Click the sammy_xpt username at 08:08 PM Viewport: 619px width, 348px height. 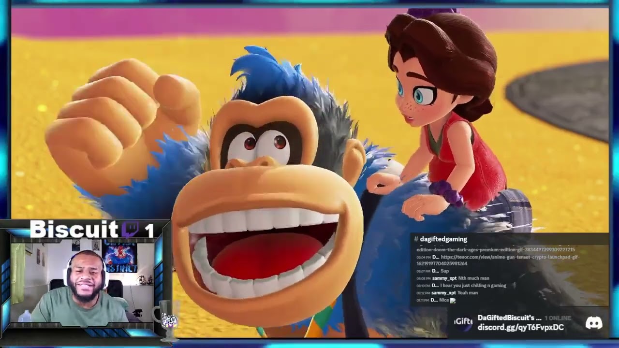[444, 278]
